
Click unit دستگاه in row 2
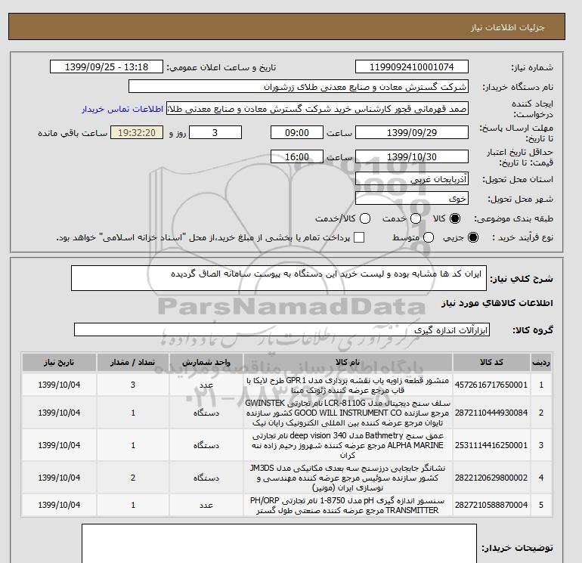point(206,413)
